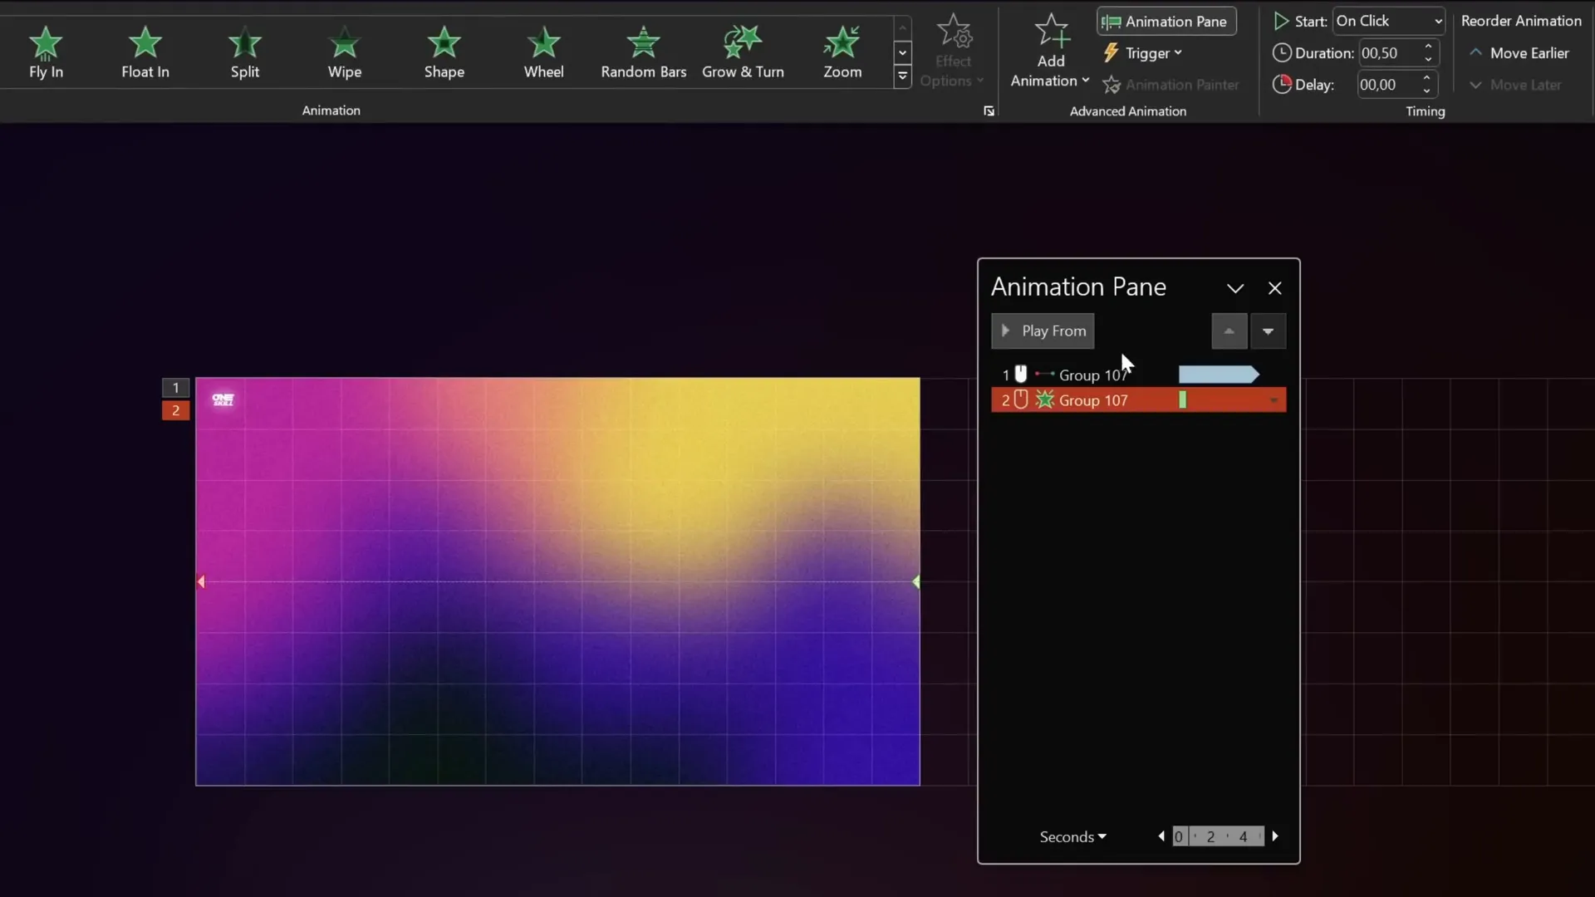The image size is (1595, 897).
Task: Apply the Fly In animation
Action: (46, 52)
